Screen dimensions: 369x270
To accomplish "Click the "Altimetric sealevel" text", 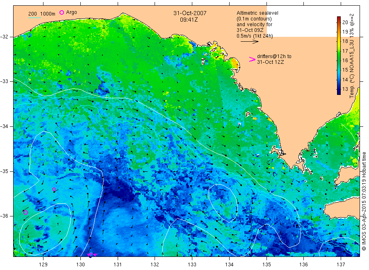I will (x=257, y=13).
